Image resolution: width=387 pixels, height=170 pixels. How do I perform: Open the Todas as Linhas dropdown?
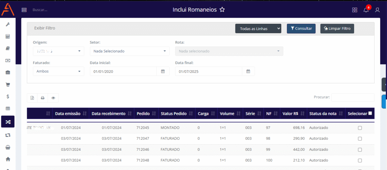pos(258,29)
